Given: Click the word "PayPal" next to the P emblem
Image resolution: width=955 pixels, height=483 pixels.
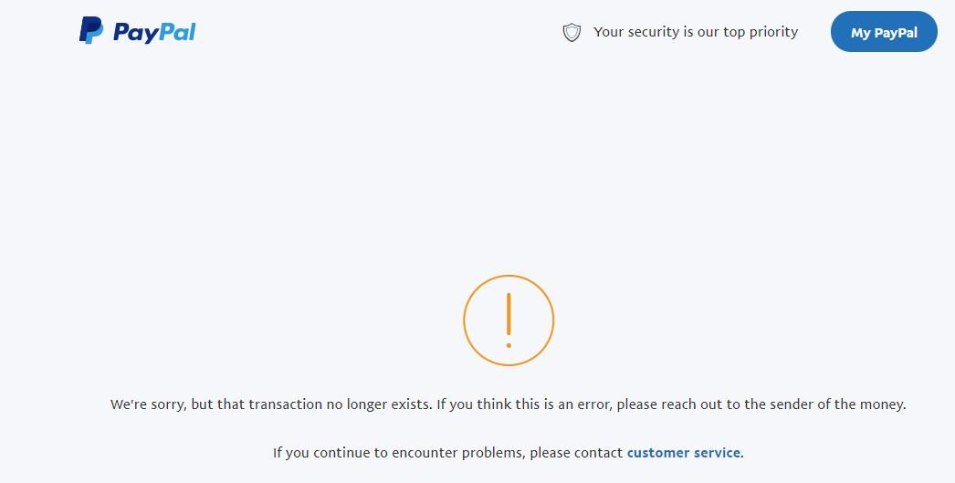Looking at the screenshot, I should coord(154,32).
